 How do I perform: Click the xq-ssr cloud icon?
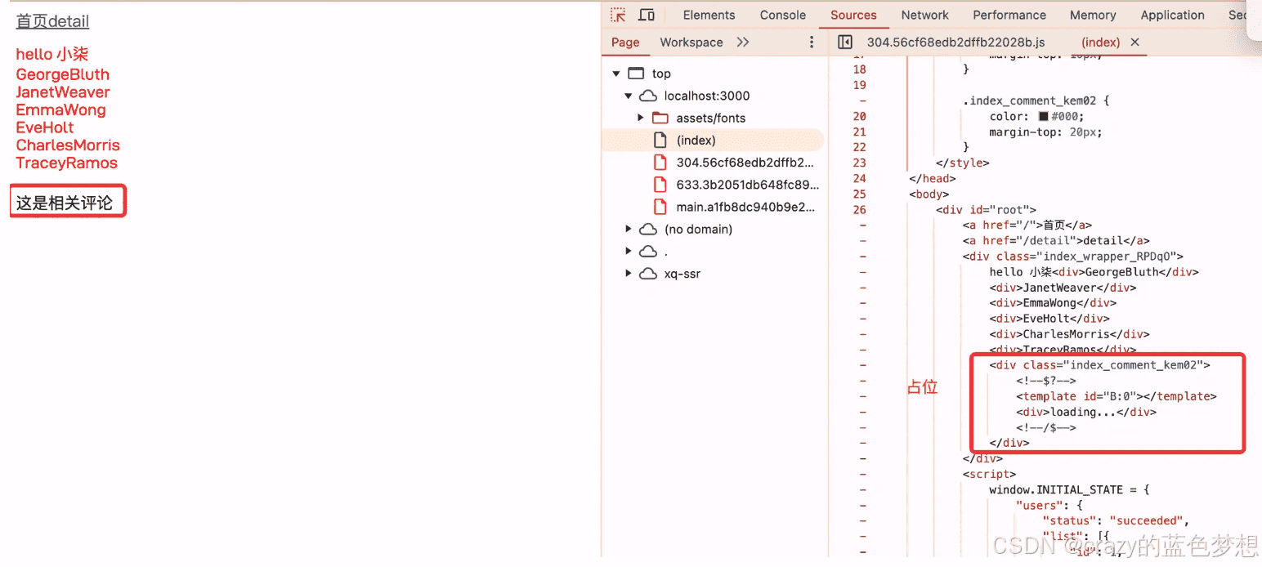coord(648,274)
